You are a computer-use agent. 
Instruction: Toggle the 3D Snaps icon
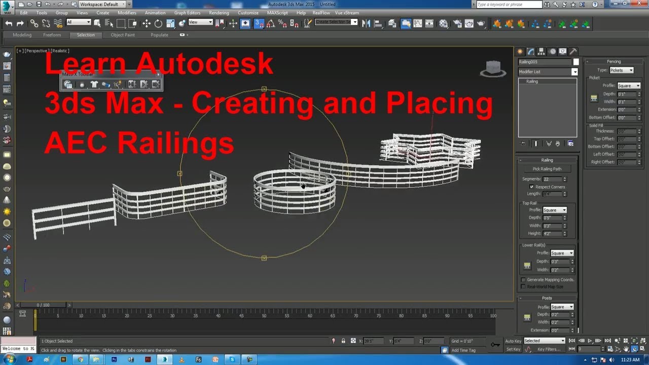pyautogui.click(x=259, y=23)
